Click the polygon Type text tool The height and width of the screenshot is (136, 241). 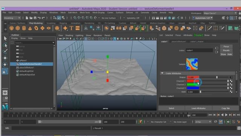(x=72, y=28)
